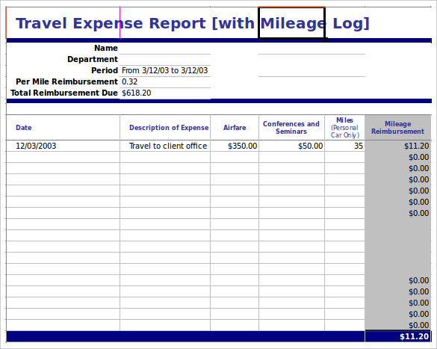This screenshot has width=437, height=349.
Task: Select the date cell 12/03/2003
Action: point(63,146)
